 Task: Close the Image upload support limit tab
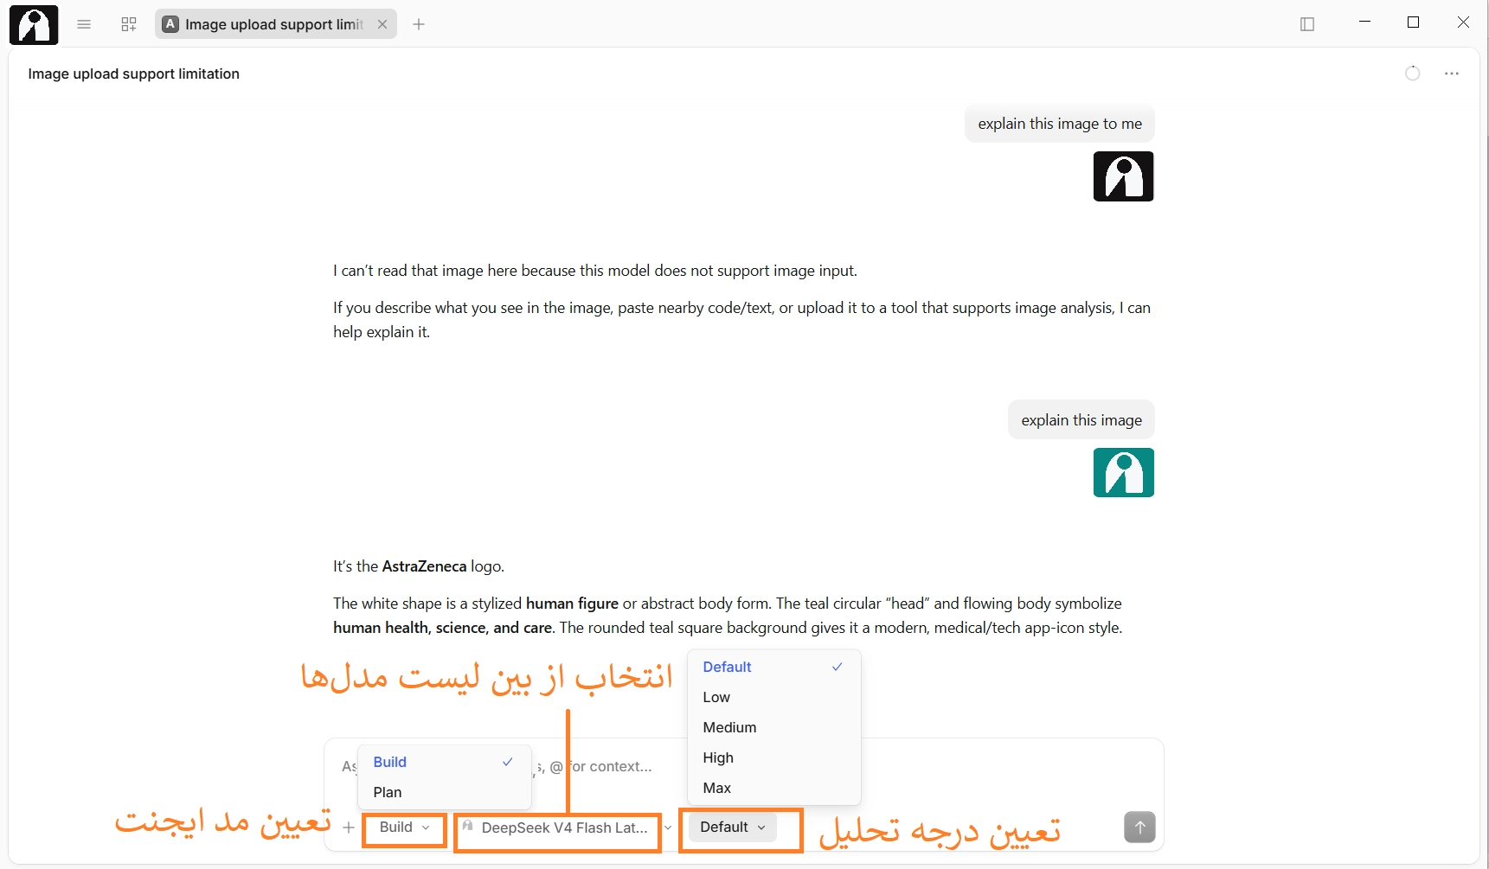pyautogui.click(x=382, y=24)
